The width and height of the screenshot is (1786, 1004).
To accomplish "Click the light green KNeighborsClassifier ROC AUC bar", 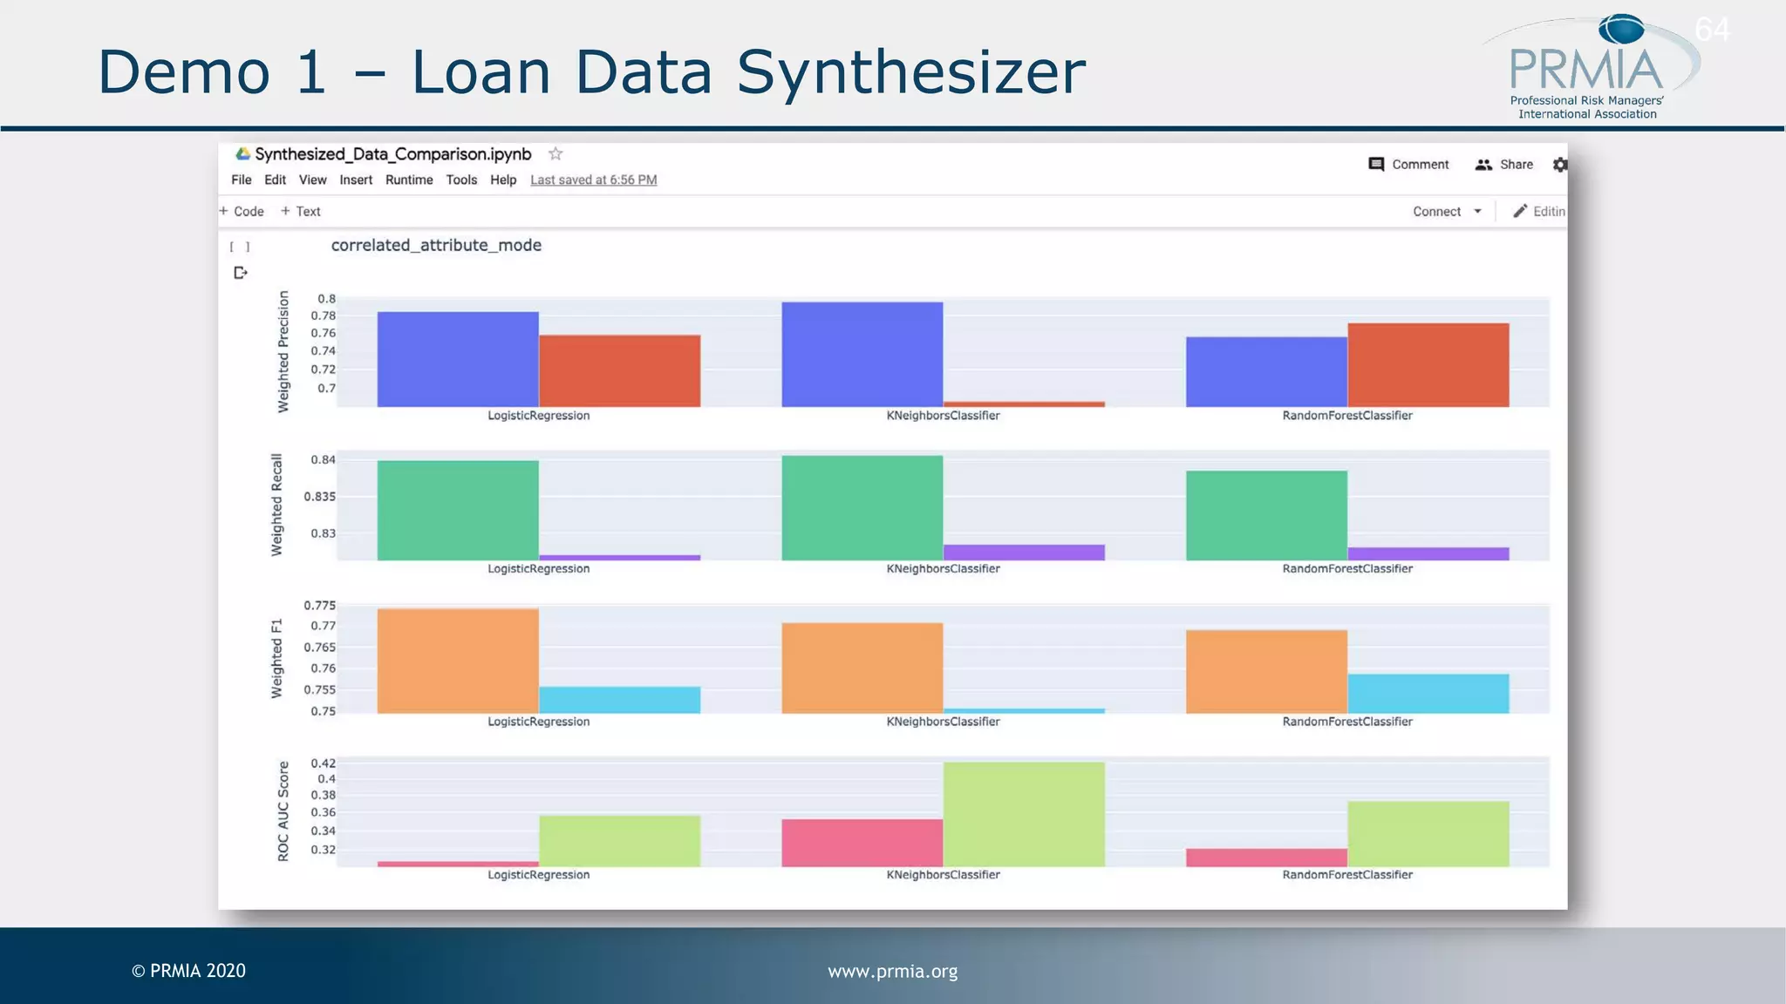I will coord(1024,814).
